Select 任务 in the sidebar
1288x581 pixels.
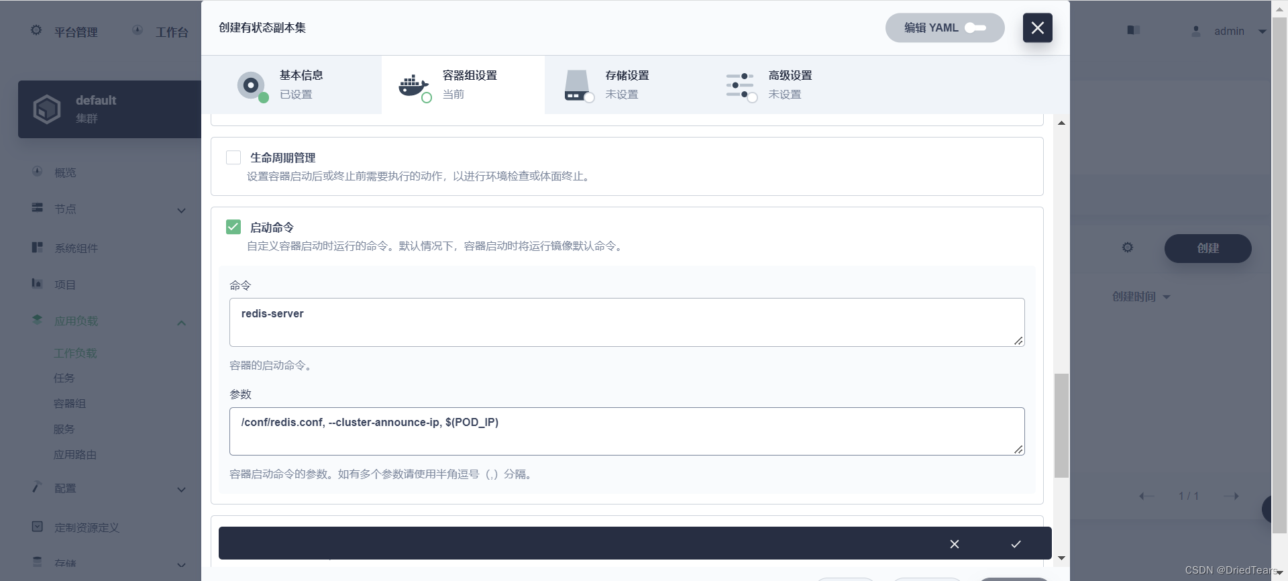[64, 378]
